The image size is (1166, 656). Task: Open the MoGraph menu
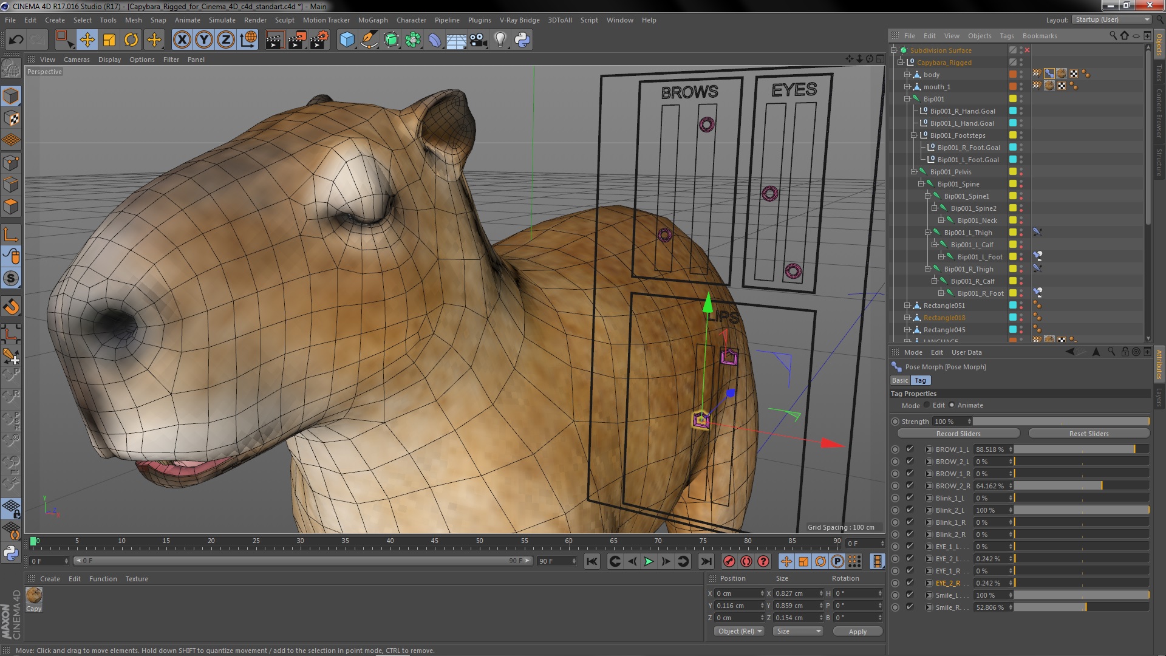[373, 20]
